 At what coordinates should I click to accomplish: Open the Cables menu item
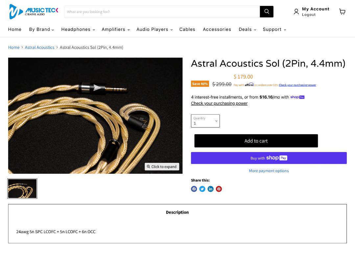click(x=187, y=30)
